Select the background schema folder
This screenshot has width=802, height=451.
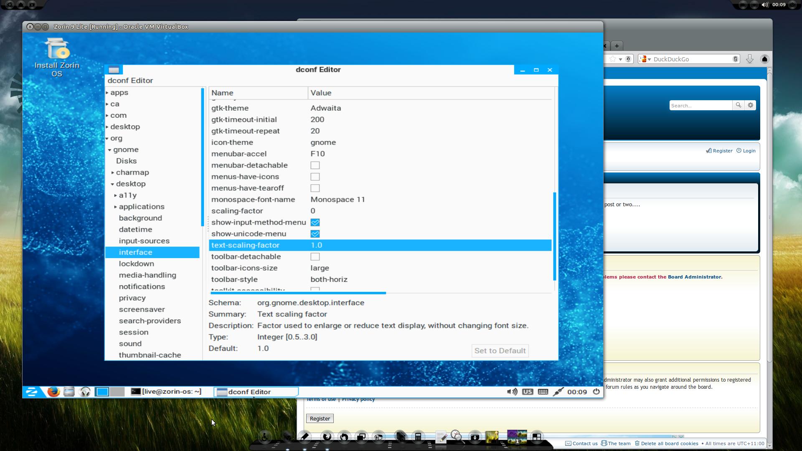(x=140, y=218)
